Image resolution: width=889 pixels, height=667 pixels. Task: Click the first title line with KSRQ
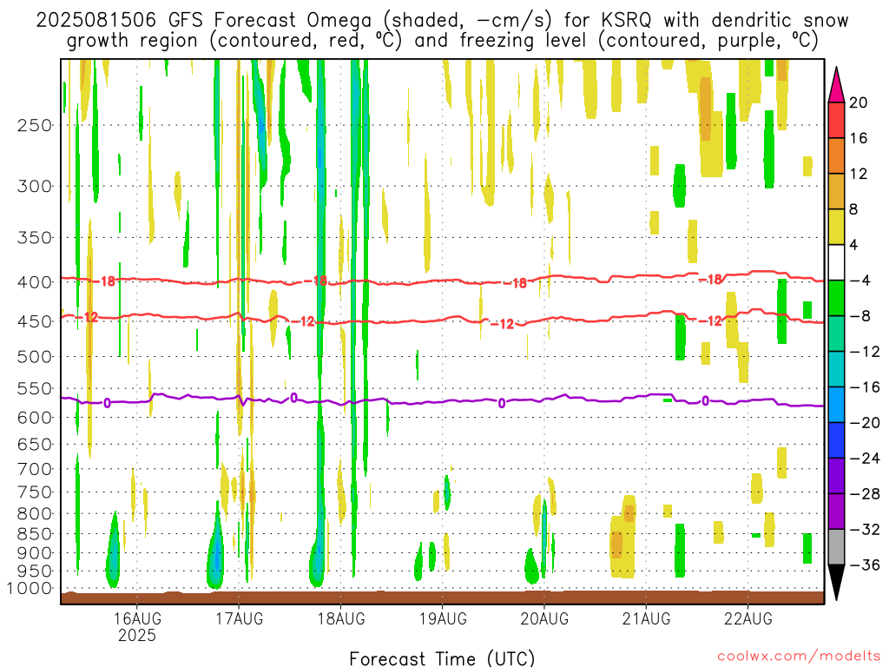(442, 21)
